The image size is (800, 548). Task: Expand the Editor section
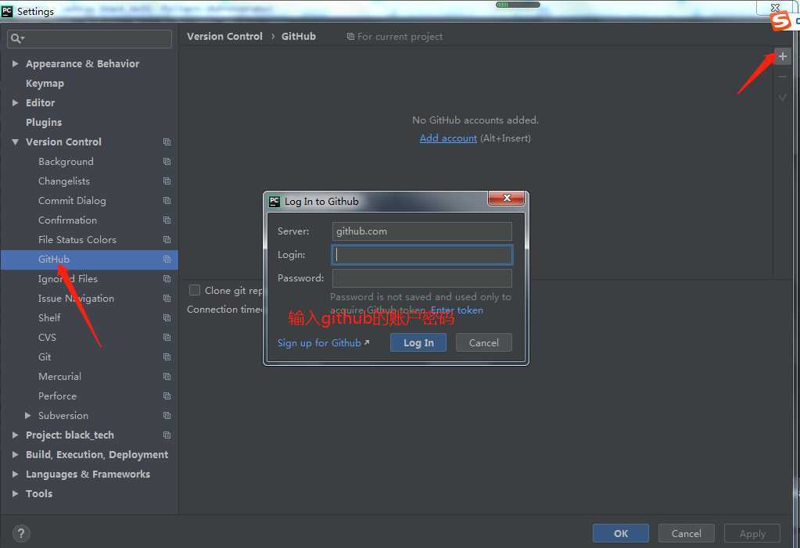click(16, 102)
